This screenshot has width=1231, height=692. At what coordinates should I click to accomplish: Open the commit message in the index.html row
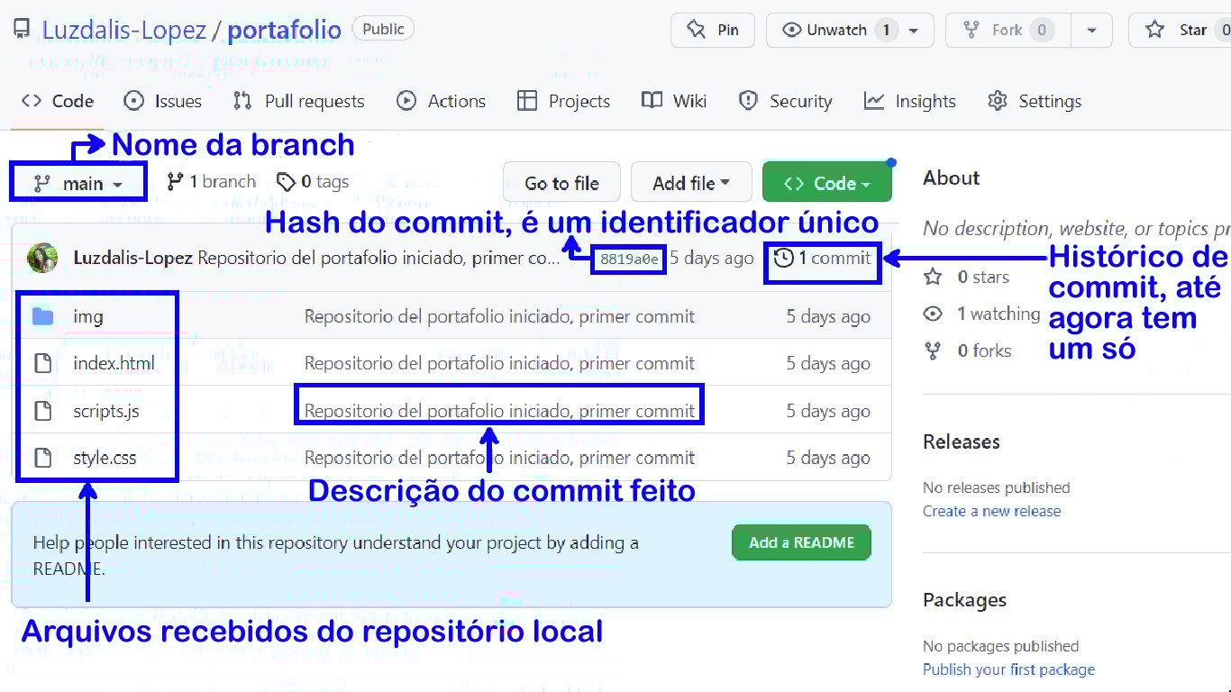(x=499, y=364)
